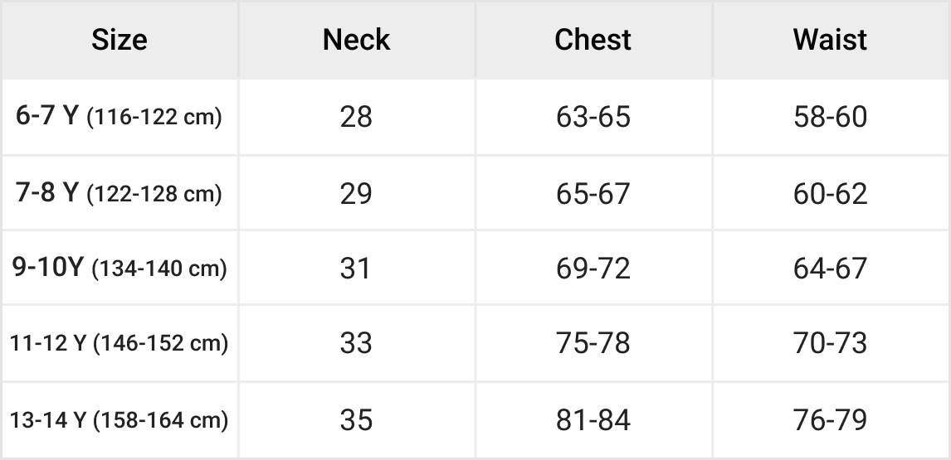Image resolution: width=951 pixels, height=460 pixels.
Task: Click the Waist column header
Action: pos(830,40)
